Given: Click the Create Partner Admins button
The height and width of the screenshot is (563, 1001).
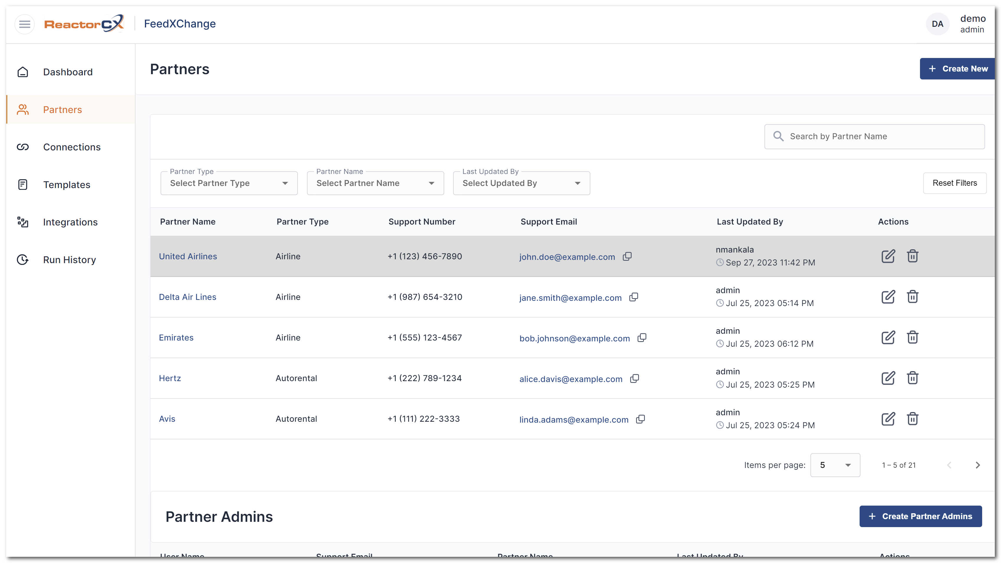Looking at the screenshot, I should tap(921, 517).
